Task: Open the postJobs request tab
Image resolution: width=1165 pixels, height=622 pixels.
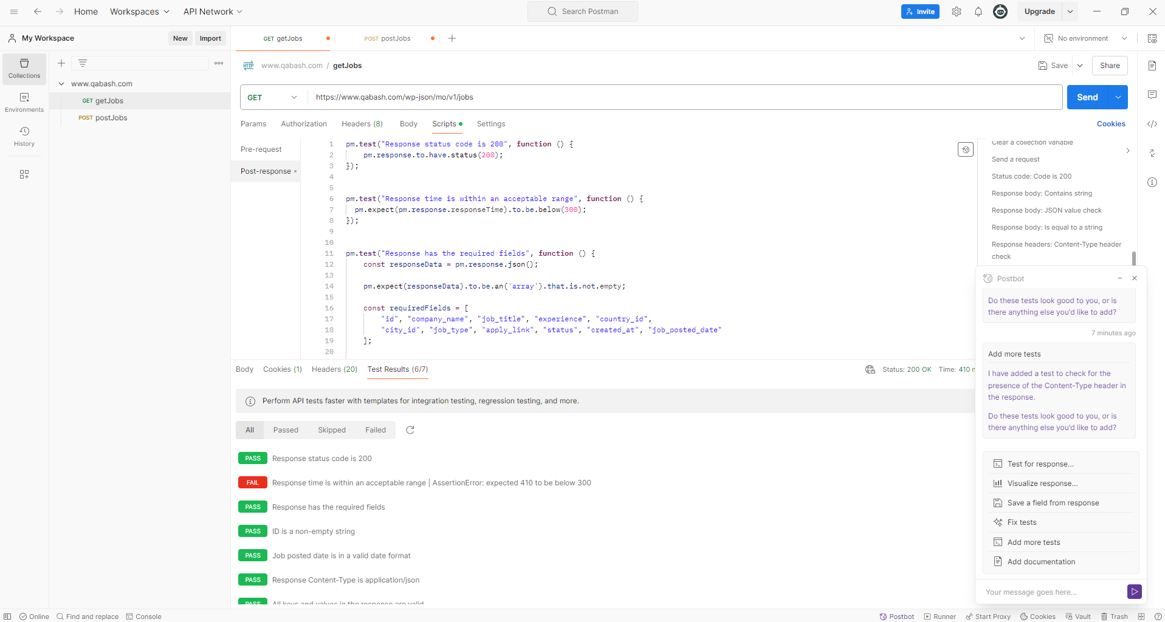Action: click(388, 38)
